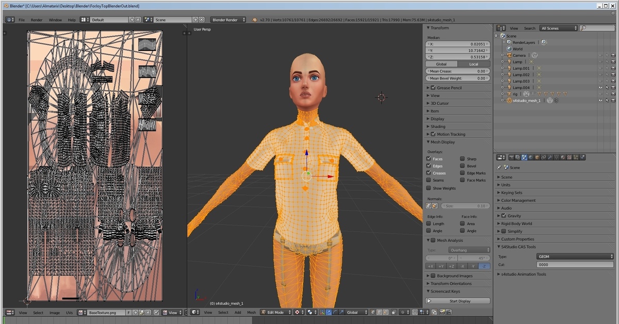Open the Edit Mode dropdown

[275, 312]
